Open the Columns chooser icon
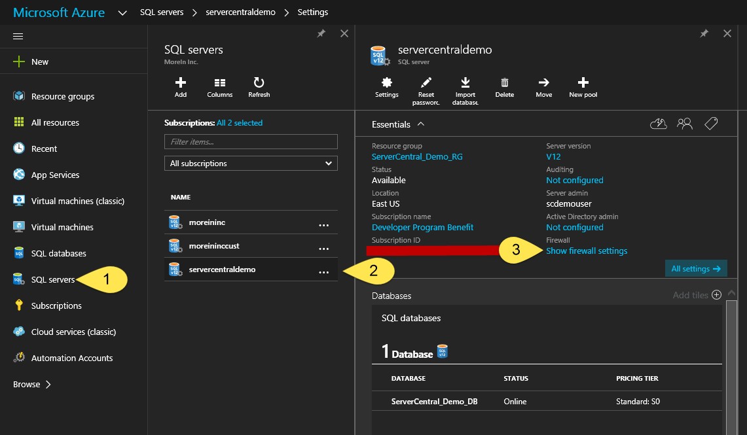 point(220,83)
